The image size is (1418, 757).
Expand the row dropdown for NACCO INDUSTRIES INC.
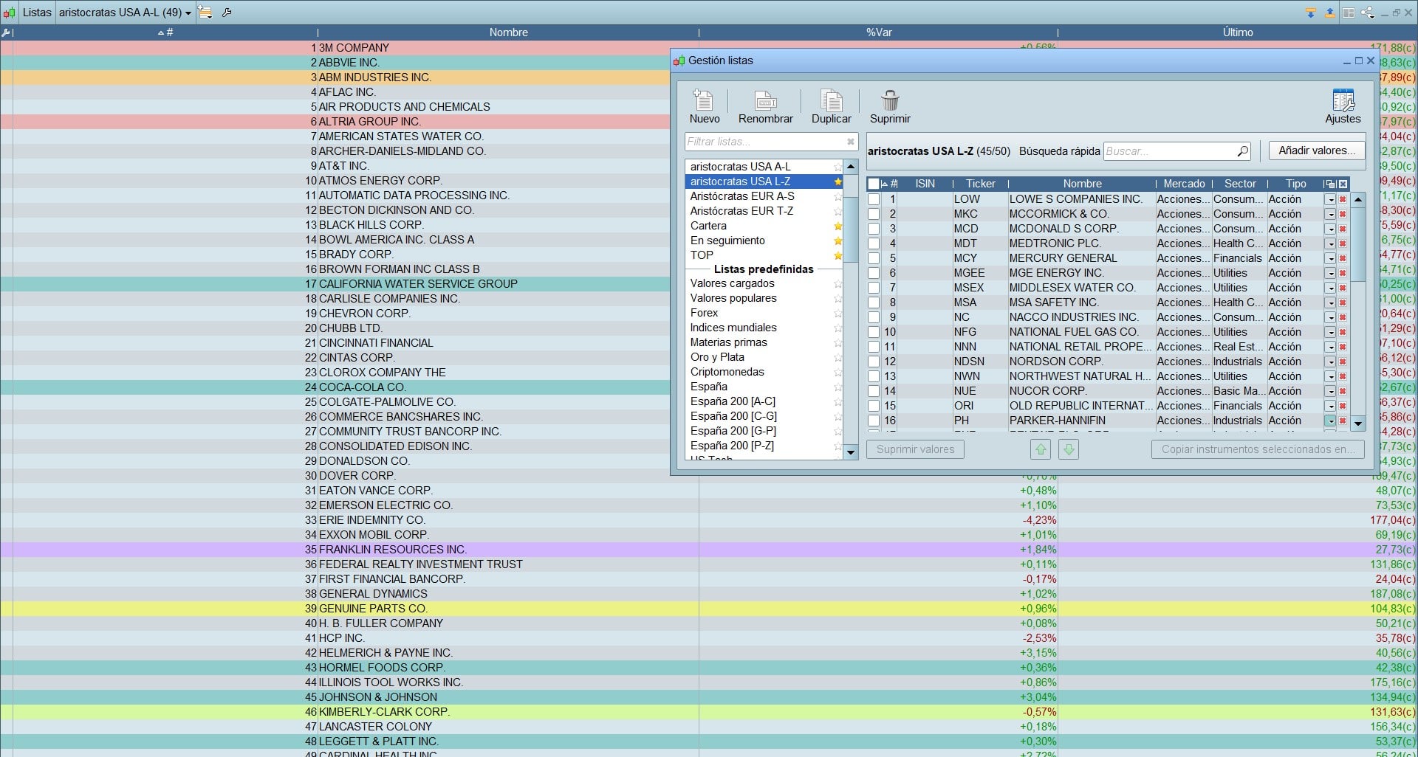coord(1330,317)
